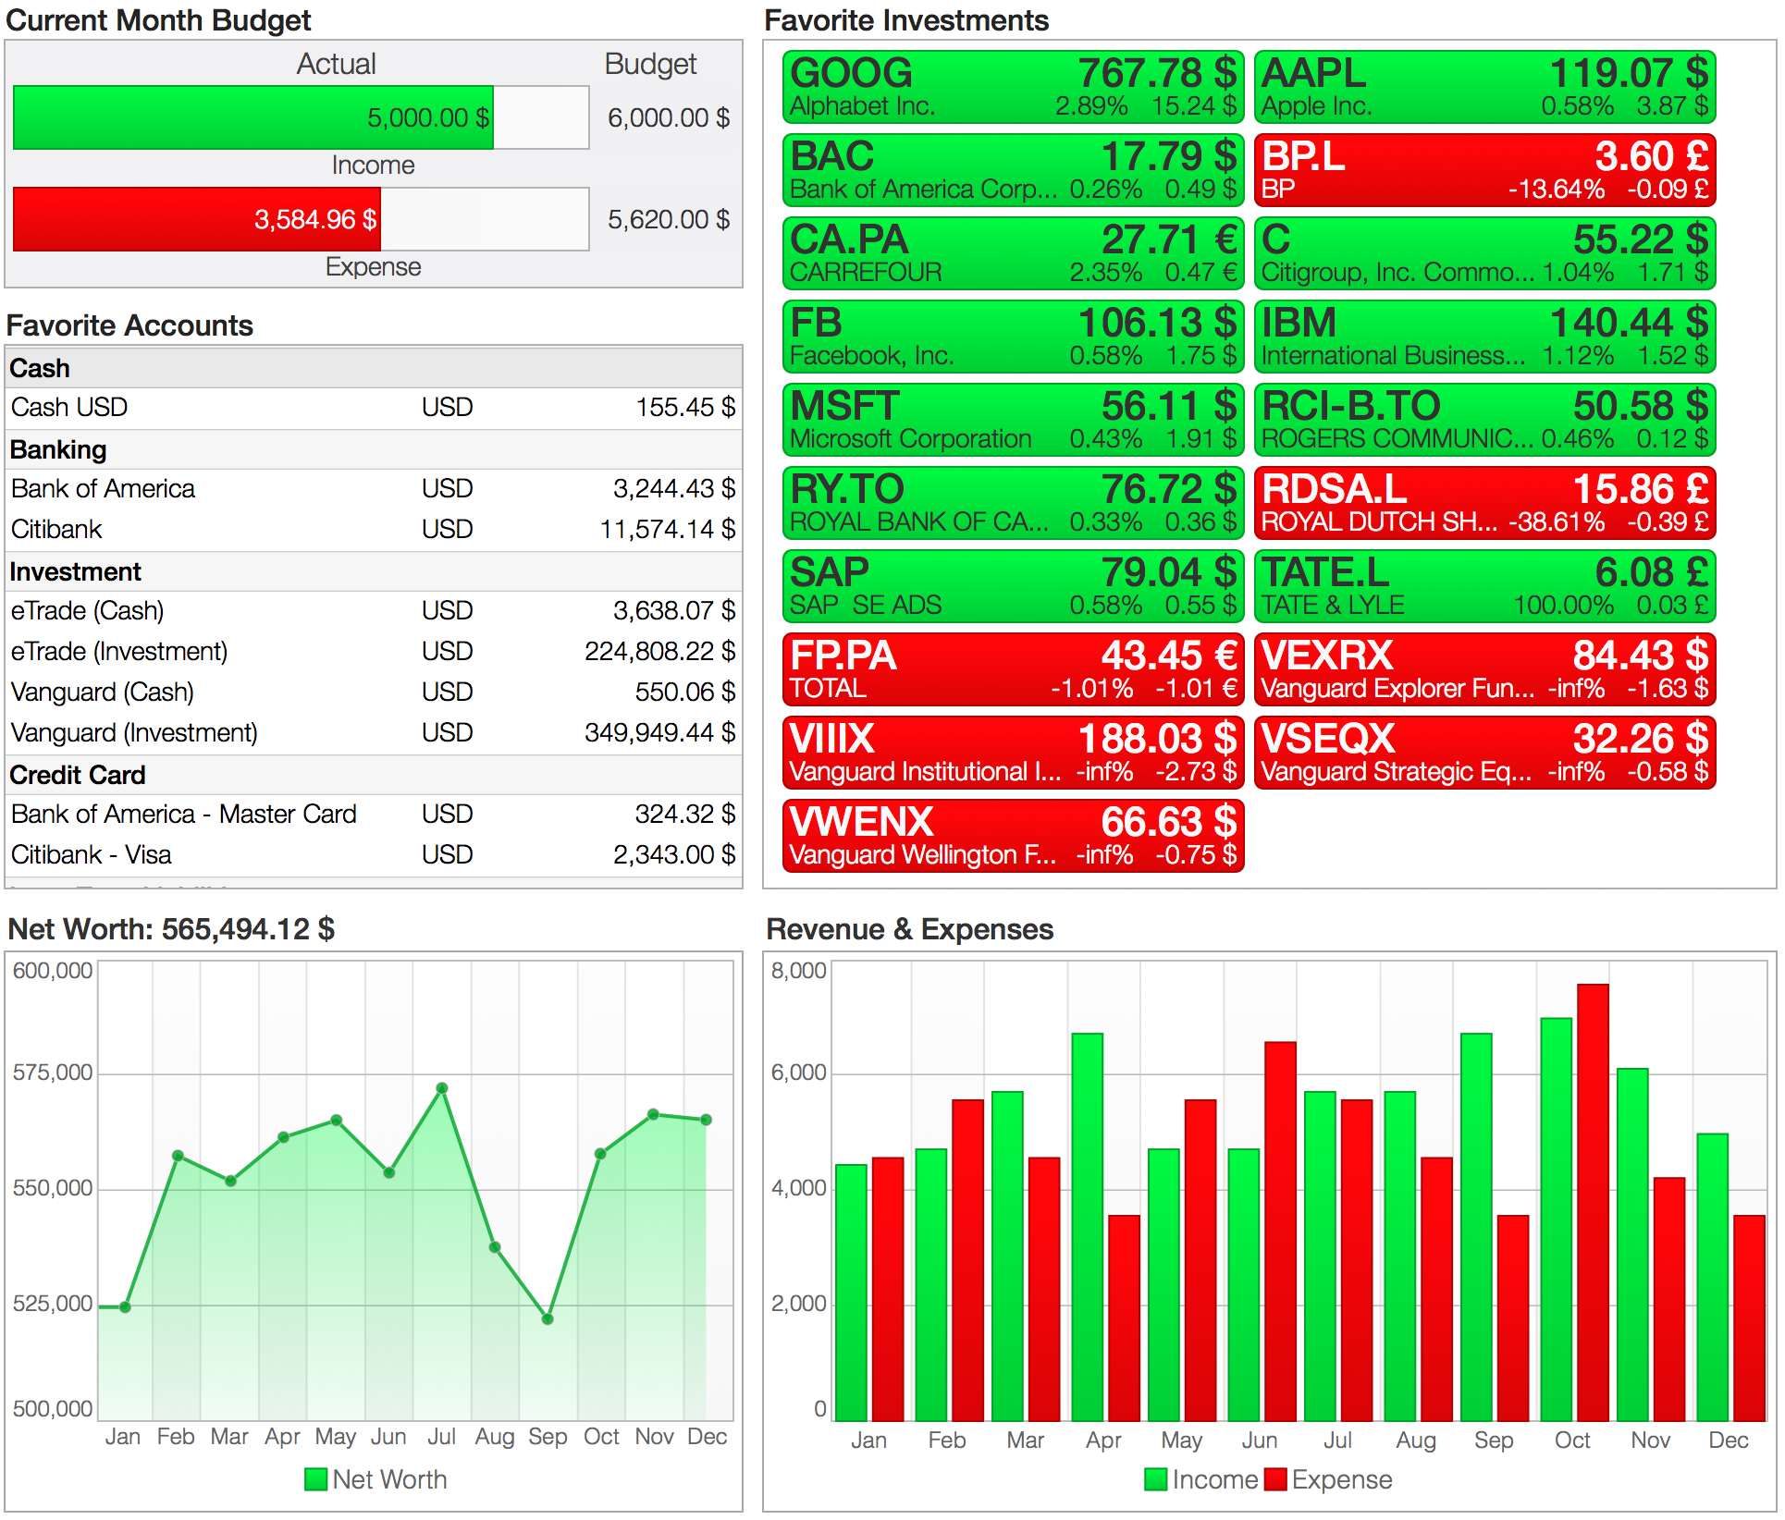Click the TATE.L Tate & Lyle tile
The width and height of the screenshot is (1785, 1520).
point(1485,586)
